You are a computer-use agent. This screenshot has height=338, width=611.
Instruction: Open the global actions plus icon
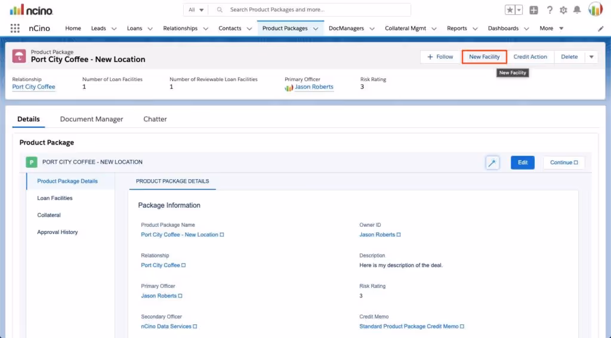pos(533,10)
